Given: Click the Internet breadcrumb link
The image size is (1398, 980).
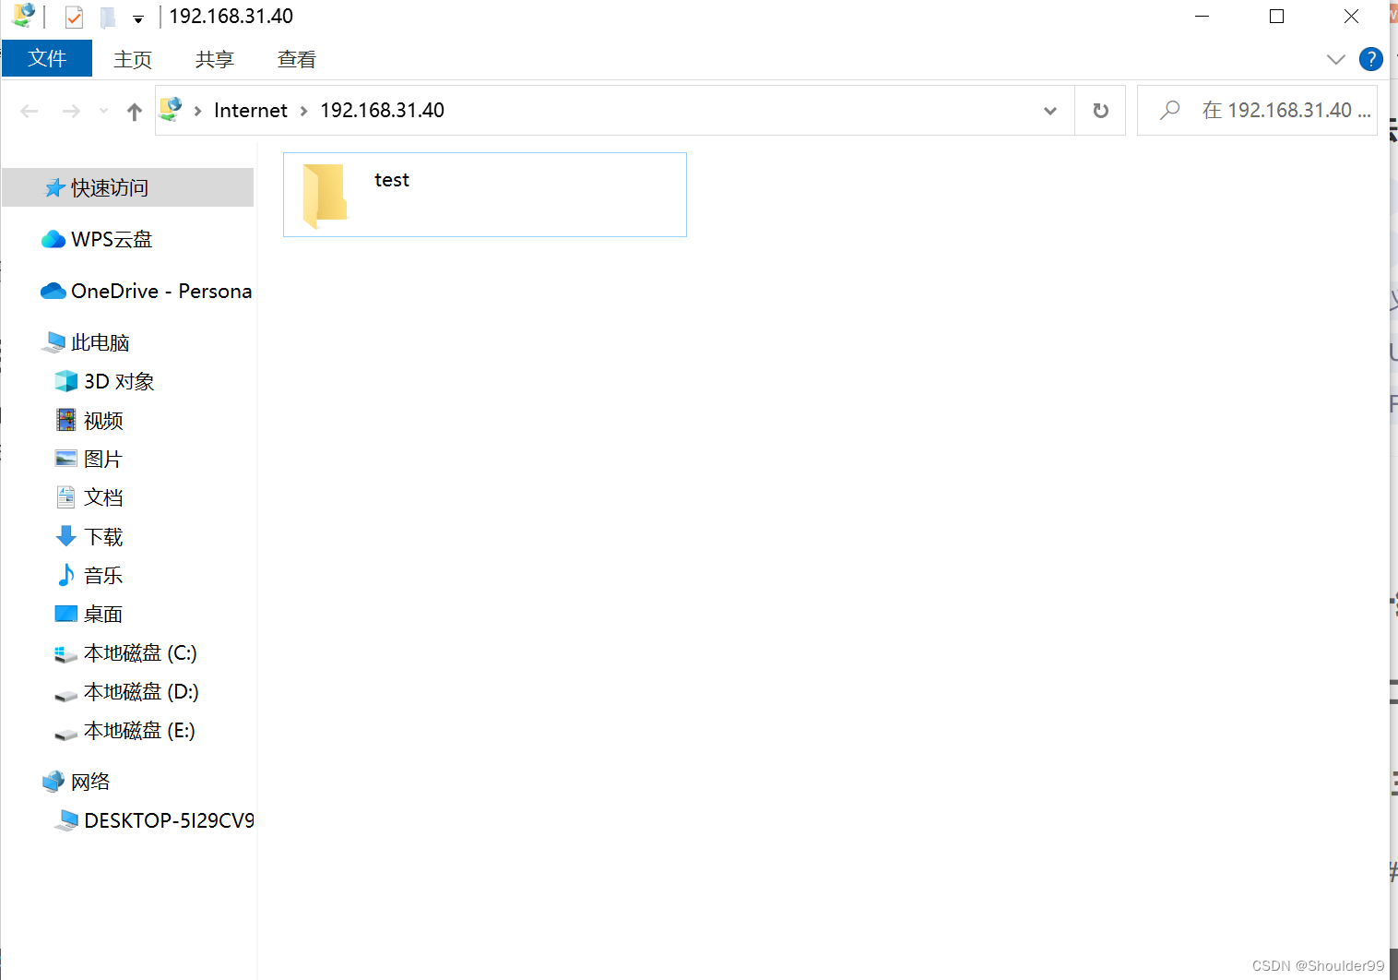Looking at the screenshot, I should point(250,110).
